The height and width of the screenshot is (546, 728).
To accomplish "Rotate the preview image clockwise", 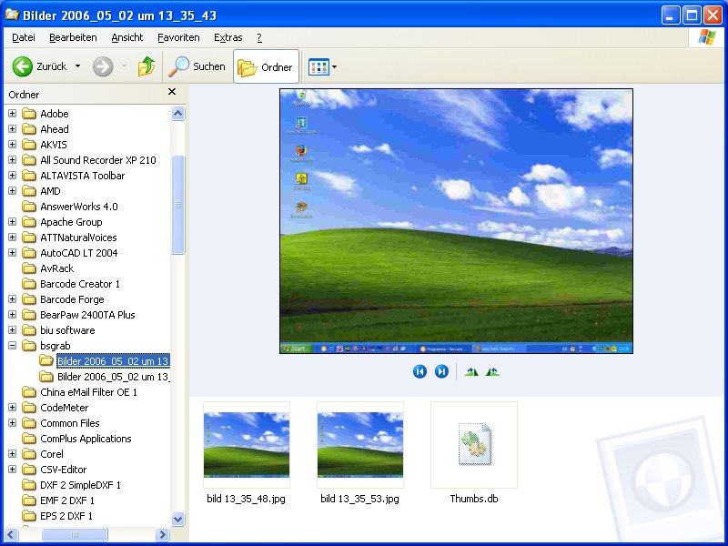I will [471, 371].
